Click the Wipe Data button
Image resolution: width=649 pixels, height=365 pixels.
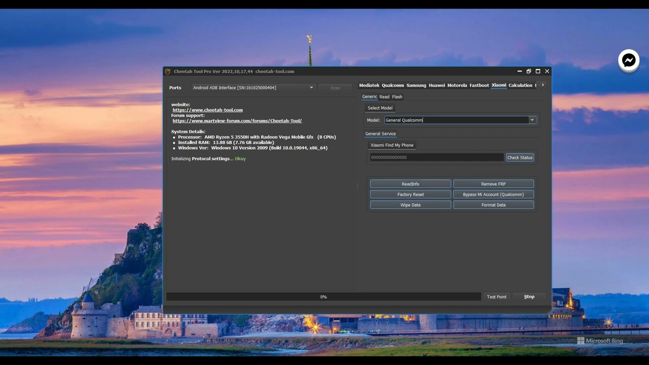tap(410, 205)
